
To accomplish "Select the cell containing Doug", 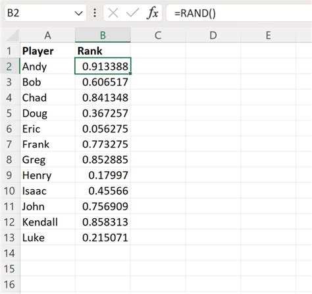I will point(47,113).
